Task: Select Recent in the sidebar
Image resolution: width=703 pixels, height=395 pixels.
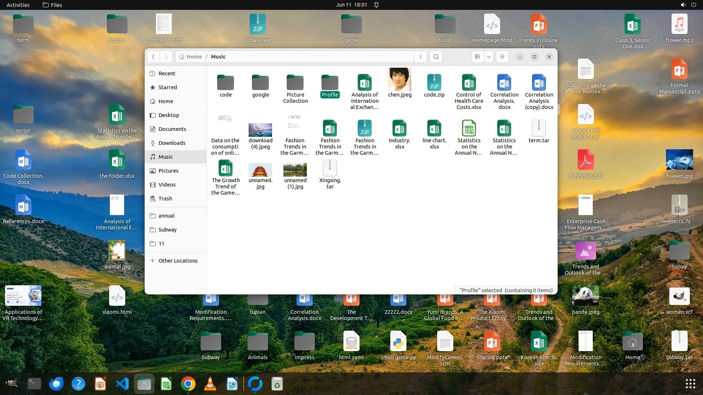Action: [167, 74]
